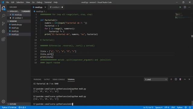Open the Edit menu
This screenshot has width=193, height=109.
[12, 2]
